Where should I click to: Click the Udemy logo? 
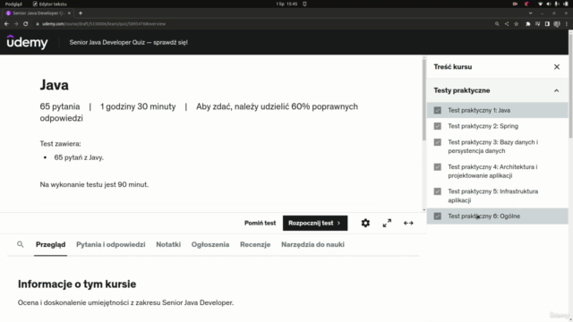[x=28, y=42]
